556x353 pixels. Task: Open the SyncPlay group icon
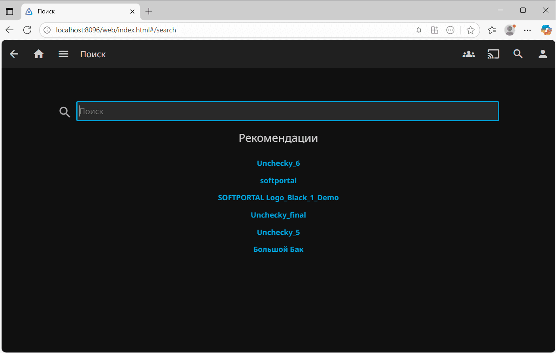coord(469,54)
